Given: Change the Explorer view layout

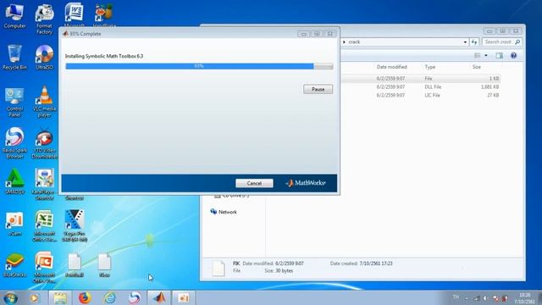Looking at the screenshot, I should [478, 55].
